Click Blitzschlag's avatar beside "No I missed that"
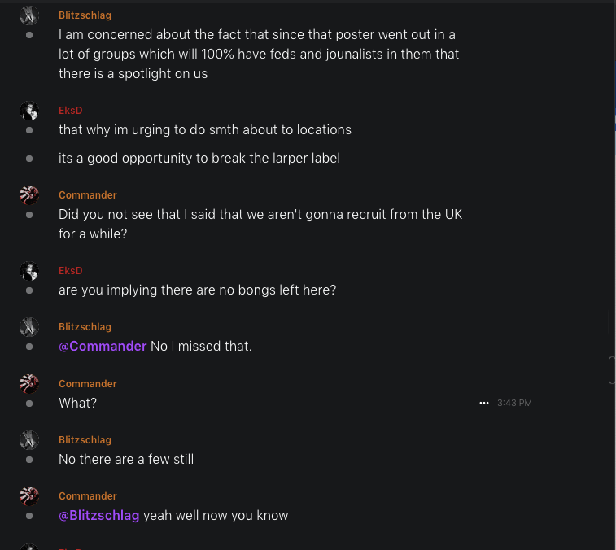 (x=29, y=327)
